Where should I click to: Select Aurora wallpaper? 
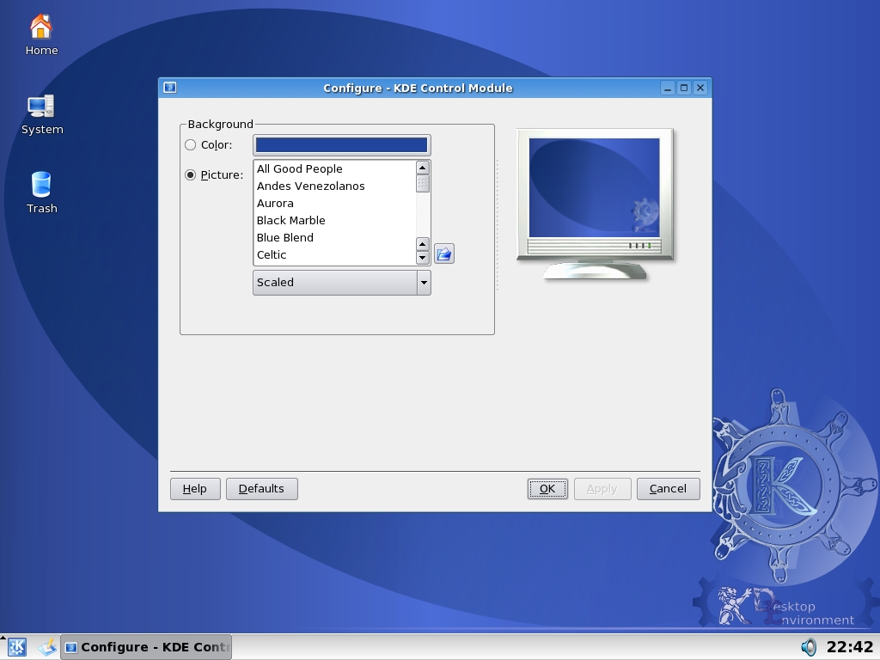[x=335, y=203]
